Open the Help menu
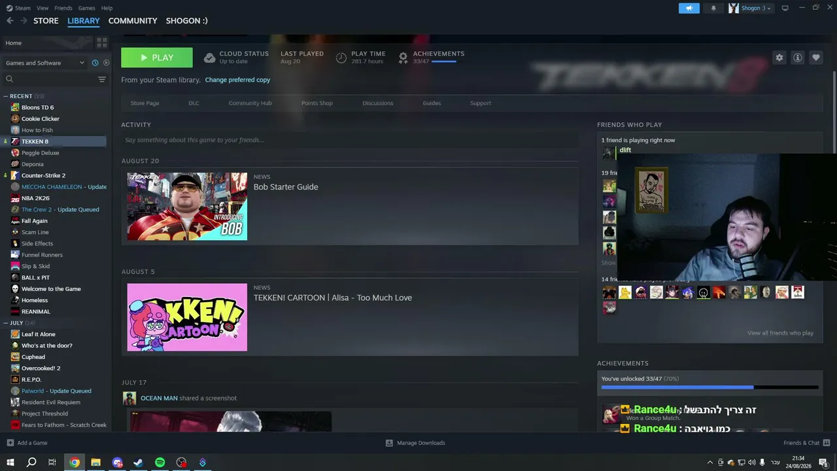Image resolution: width=837 pixels, height=471 pixels. tap(107, 8)
